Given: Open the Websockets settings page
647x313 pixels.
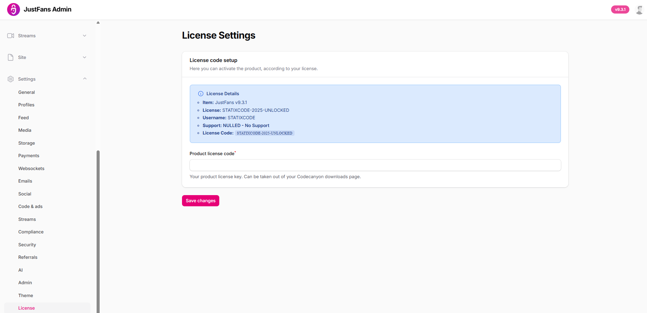Looking at the screenshot, I should [31, 168].
